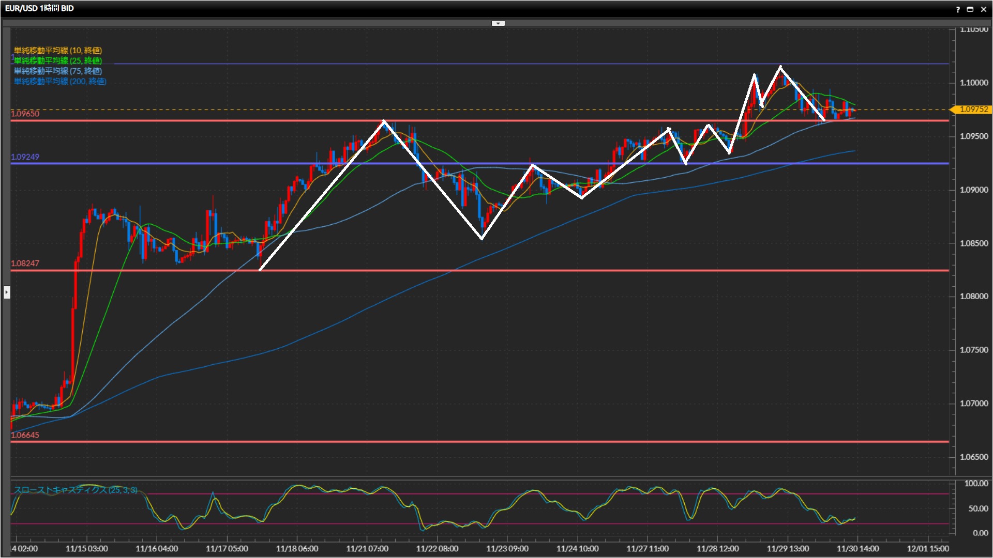Image resolution: width=993 pixels, height=558 pixels.
Task: Click the 50.00 stochastics scale label
Action: pyautogui.click(x=977, y=508)
